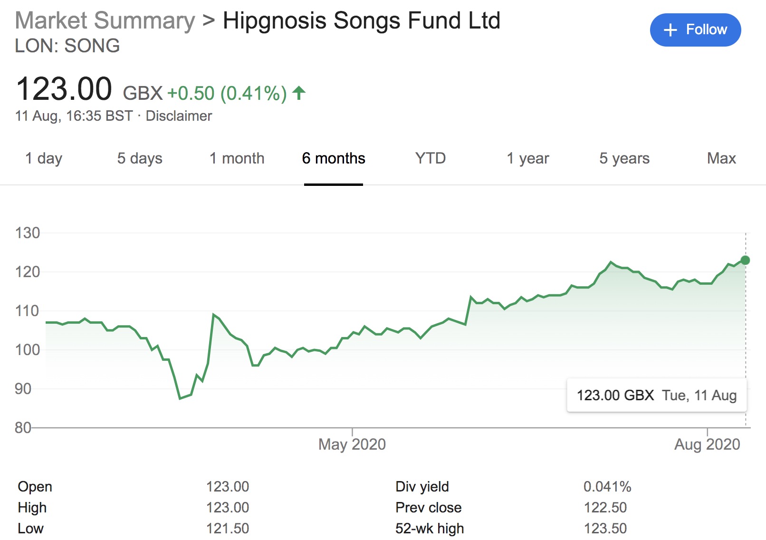
Task: Switch chart to YTD range
Action: click(430, 158)
